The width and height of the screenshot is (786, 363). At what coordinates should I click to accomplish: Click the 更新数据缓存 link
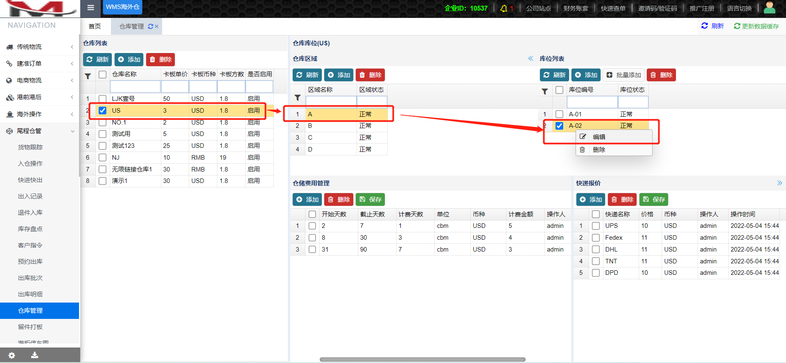756,26
